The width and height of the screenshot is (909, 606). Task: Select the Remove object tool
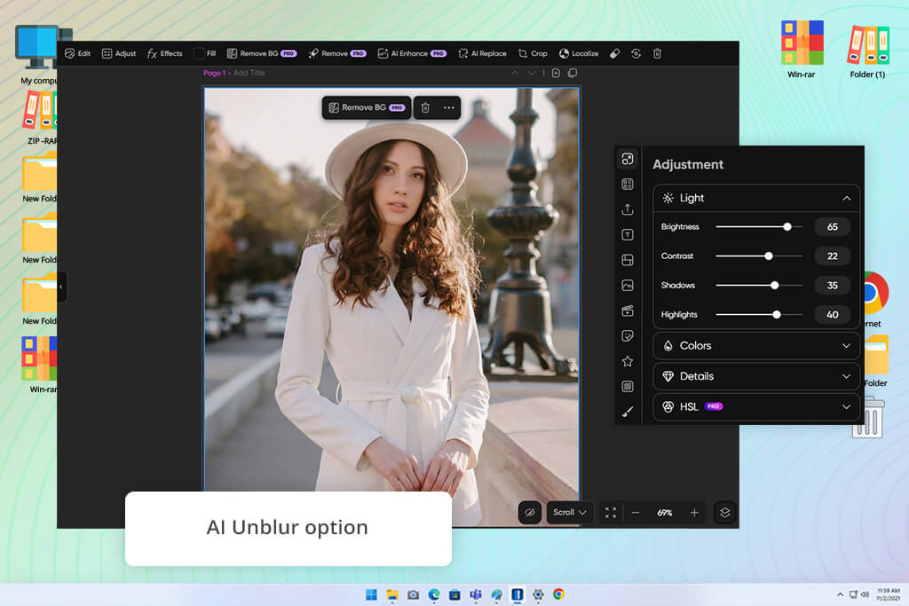point(337,53)
